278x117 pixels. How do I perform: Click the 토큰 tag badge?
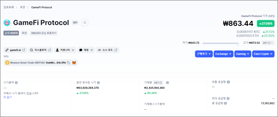point(24,33)
